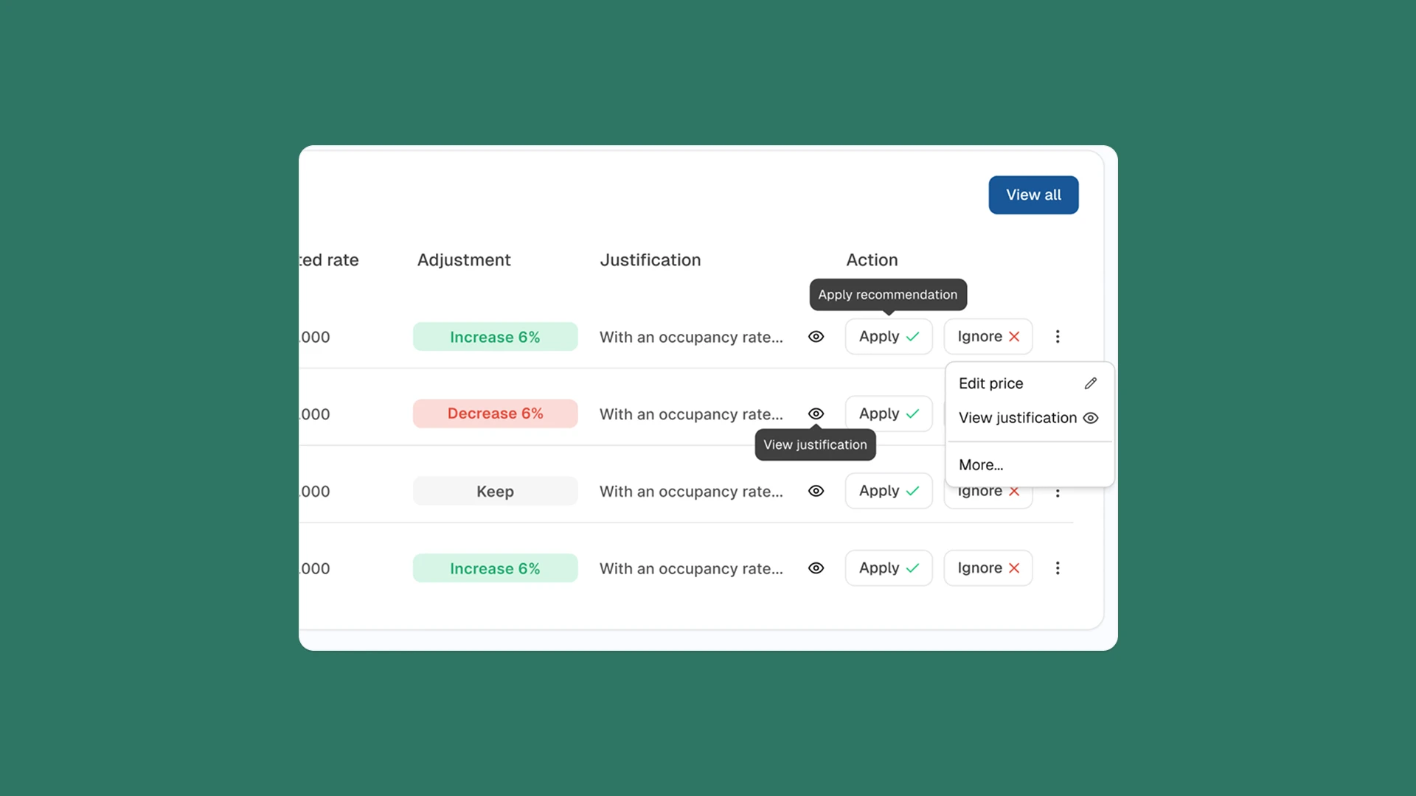Click pencil icon next to Edit price

pyautogui.click(x=1091, y=383)
